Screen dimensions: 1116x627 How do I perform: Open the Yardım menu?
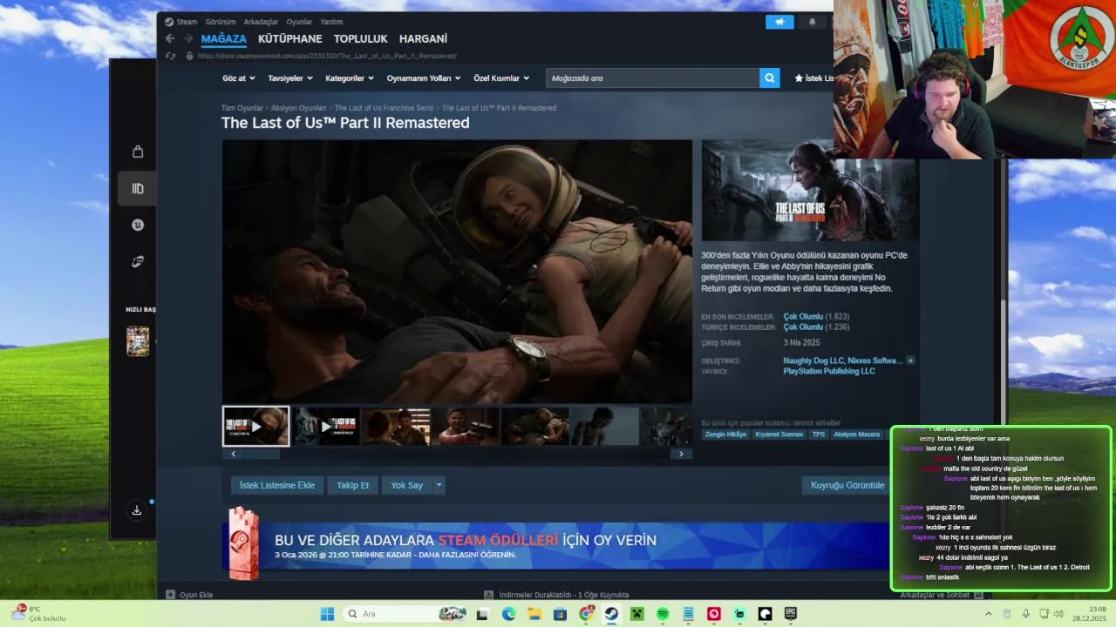331,22
